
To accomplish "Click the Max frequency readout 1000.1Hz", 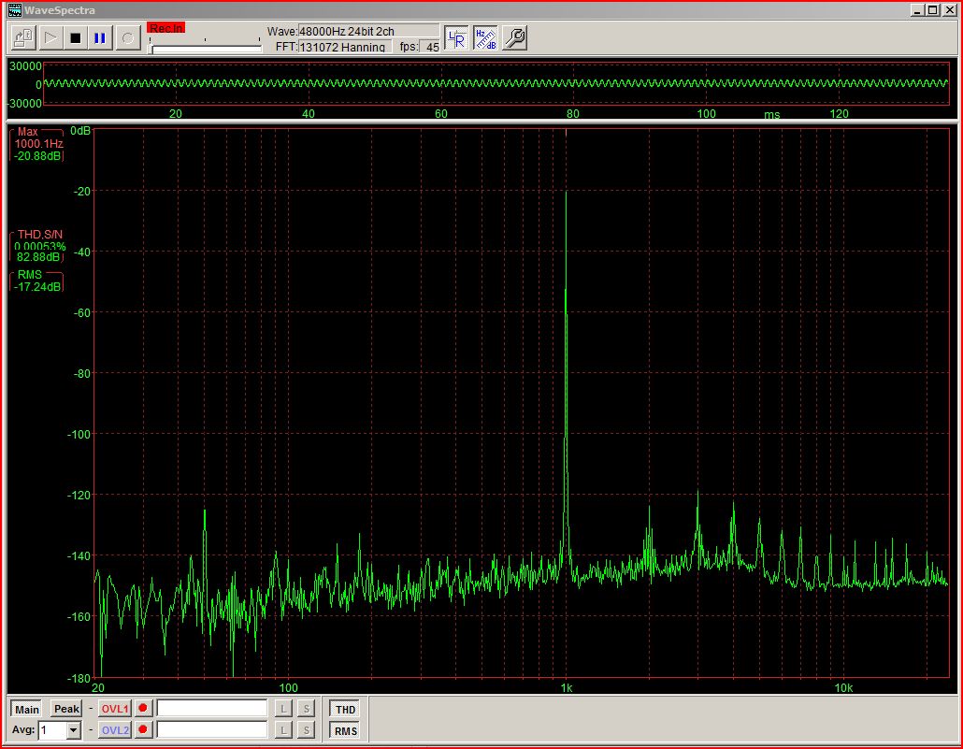I will coord(38,144).
